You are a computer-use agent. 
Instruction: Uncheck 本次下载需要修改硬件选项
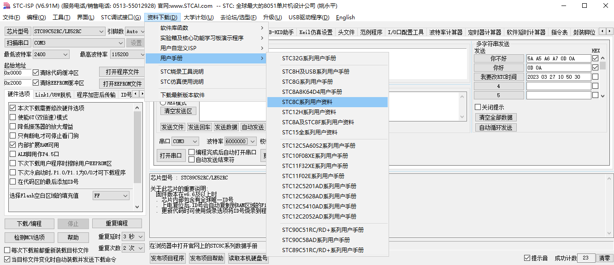point(12,108)
